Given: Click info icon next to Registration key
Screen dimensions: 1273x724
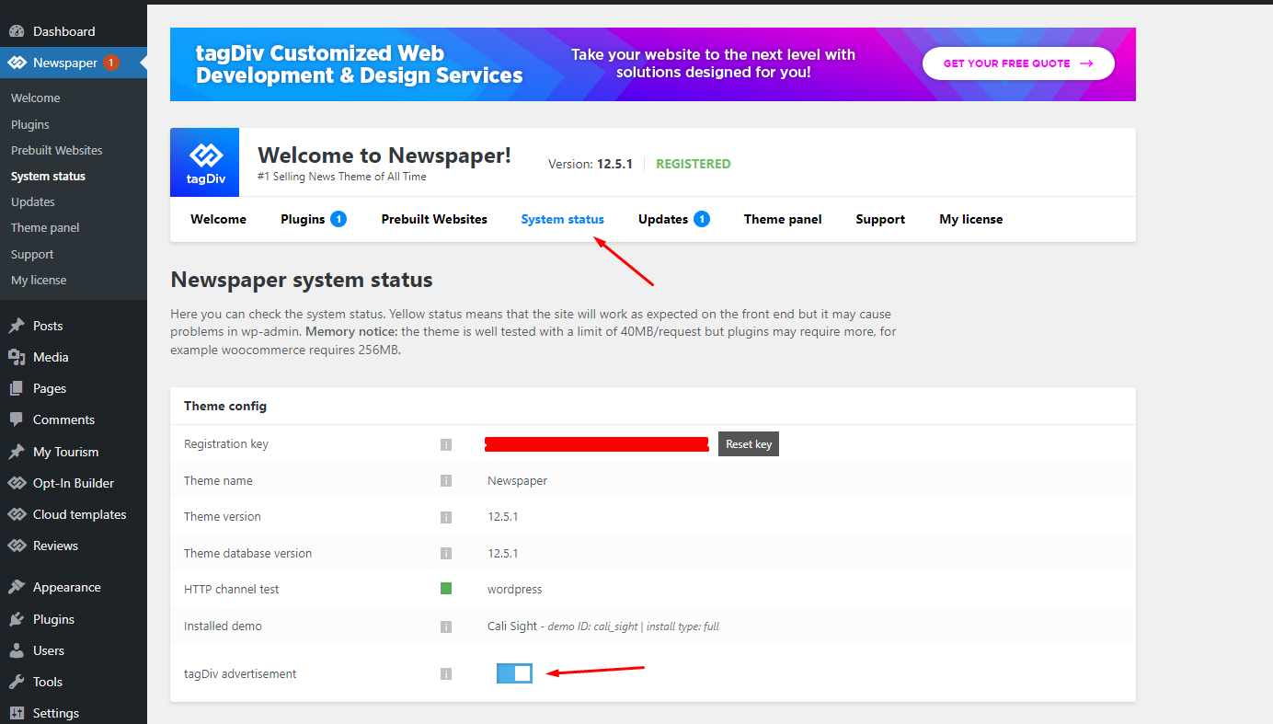Looking at the screenshot, I should click(x=446, y=444).
